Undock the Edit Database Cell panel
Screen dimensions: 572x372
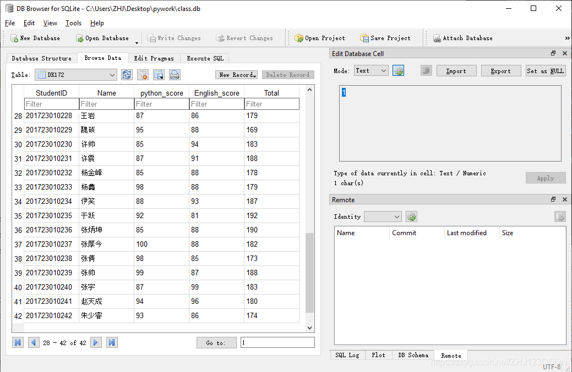tap(553, 53)
